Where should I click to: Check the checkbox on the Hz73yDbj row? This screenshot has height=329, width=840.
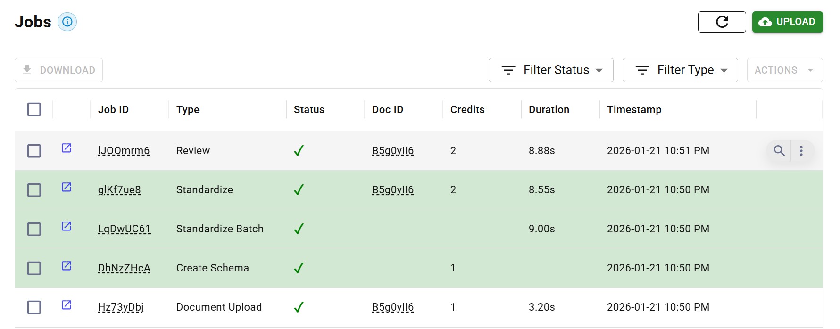tap(33, 307)
